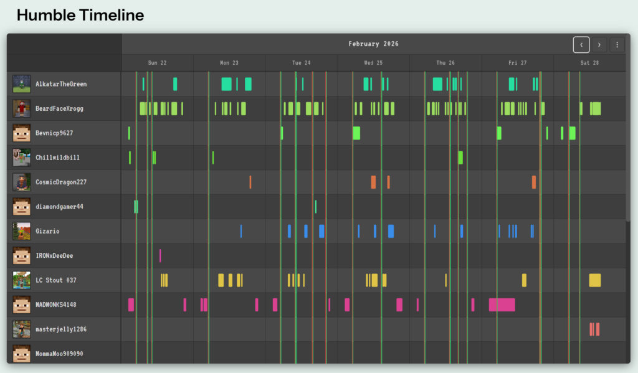
Task: Select the Wed 25 day header
Action: (x=373, y=63)
